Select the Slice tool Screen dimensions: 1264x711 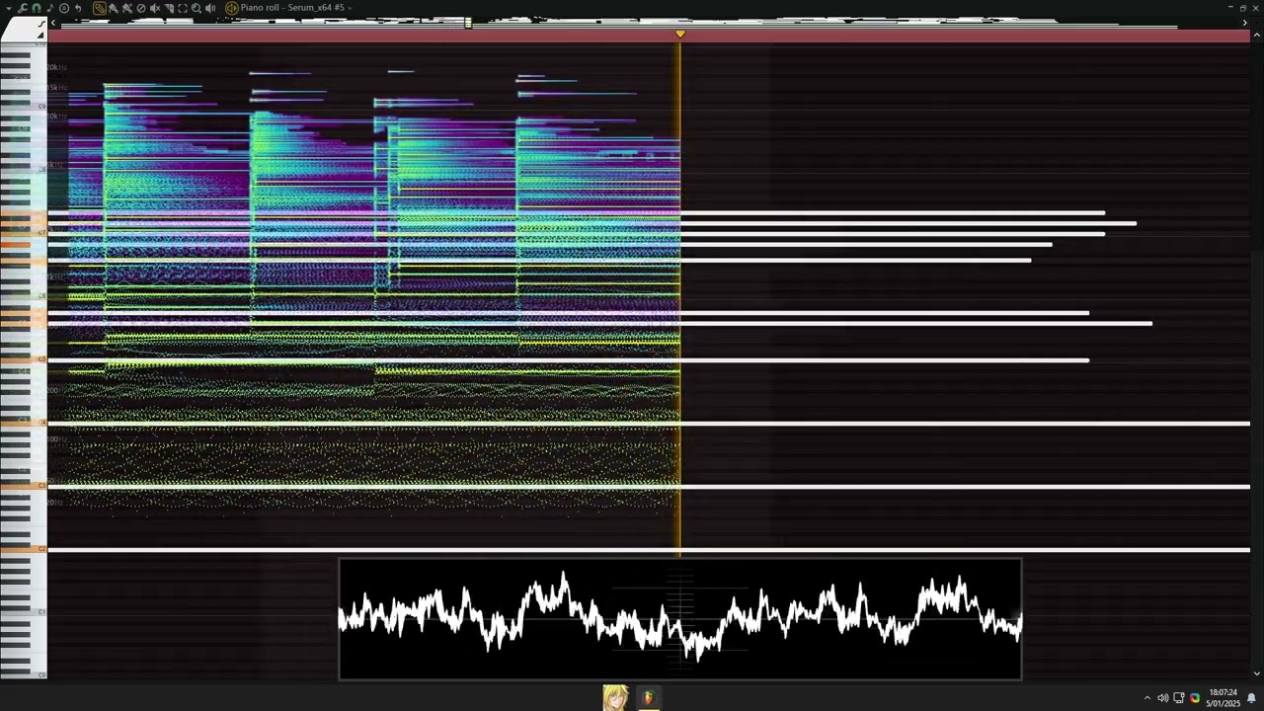click(169, 8)
